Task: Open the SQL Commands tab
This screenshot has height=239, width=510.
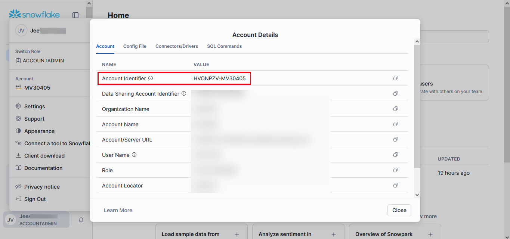Action: [224, 46]
